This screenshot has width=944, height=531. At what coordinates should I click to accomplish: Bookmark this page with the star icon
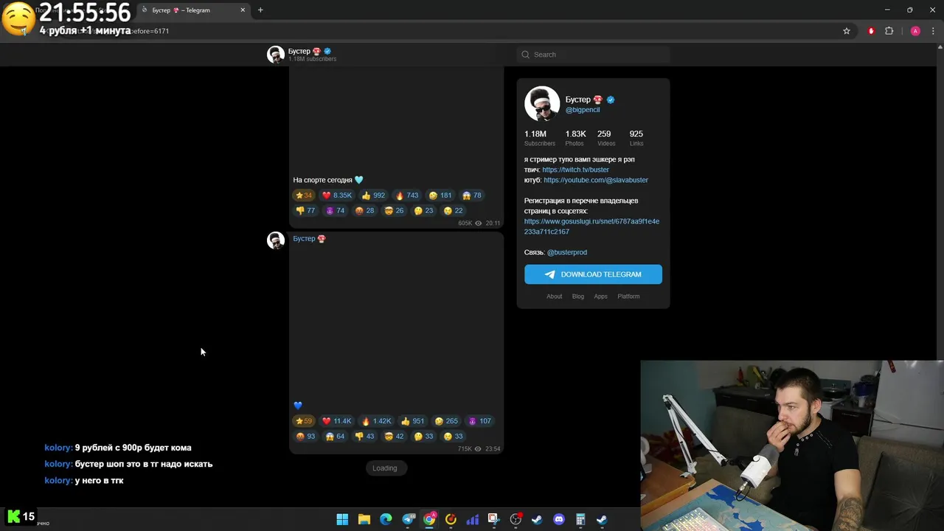(x=847, y=31)
